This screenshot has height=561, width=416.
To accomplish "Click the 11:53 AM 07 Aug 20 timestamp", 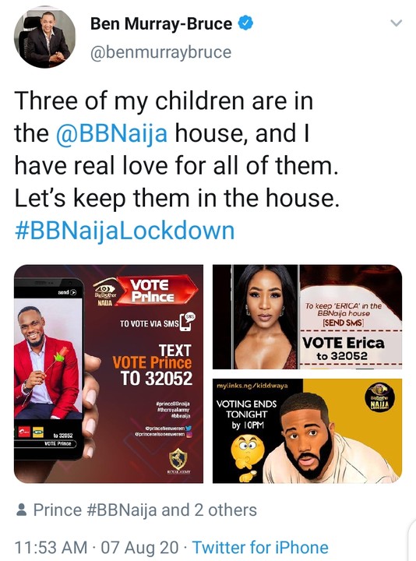I will 97,548.
